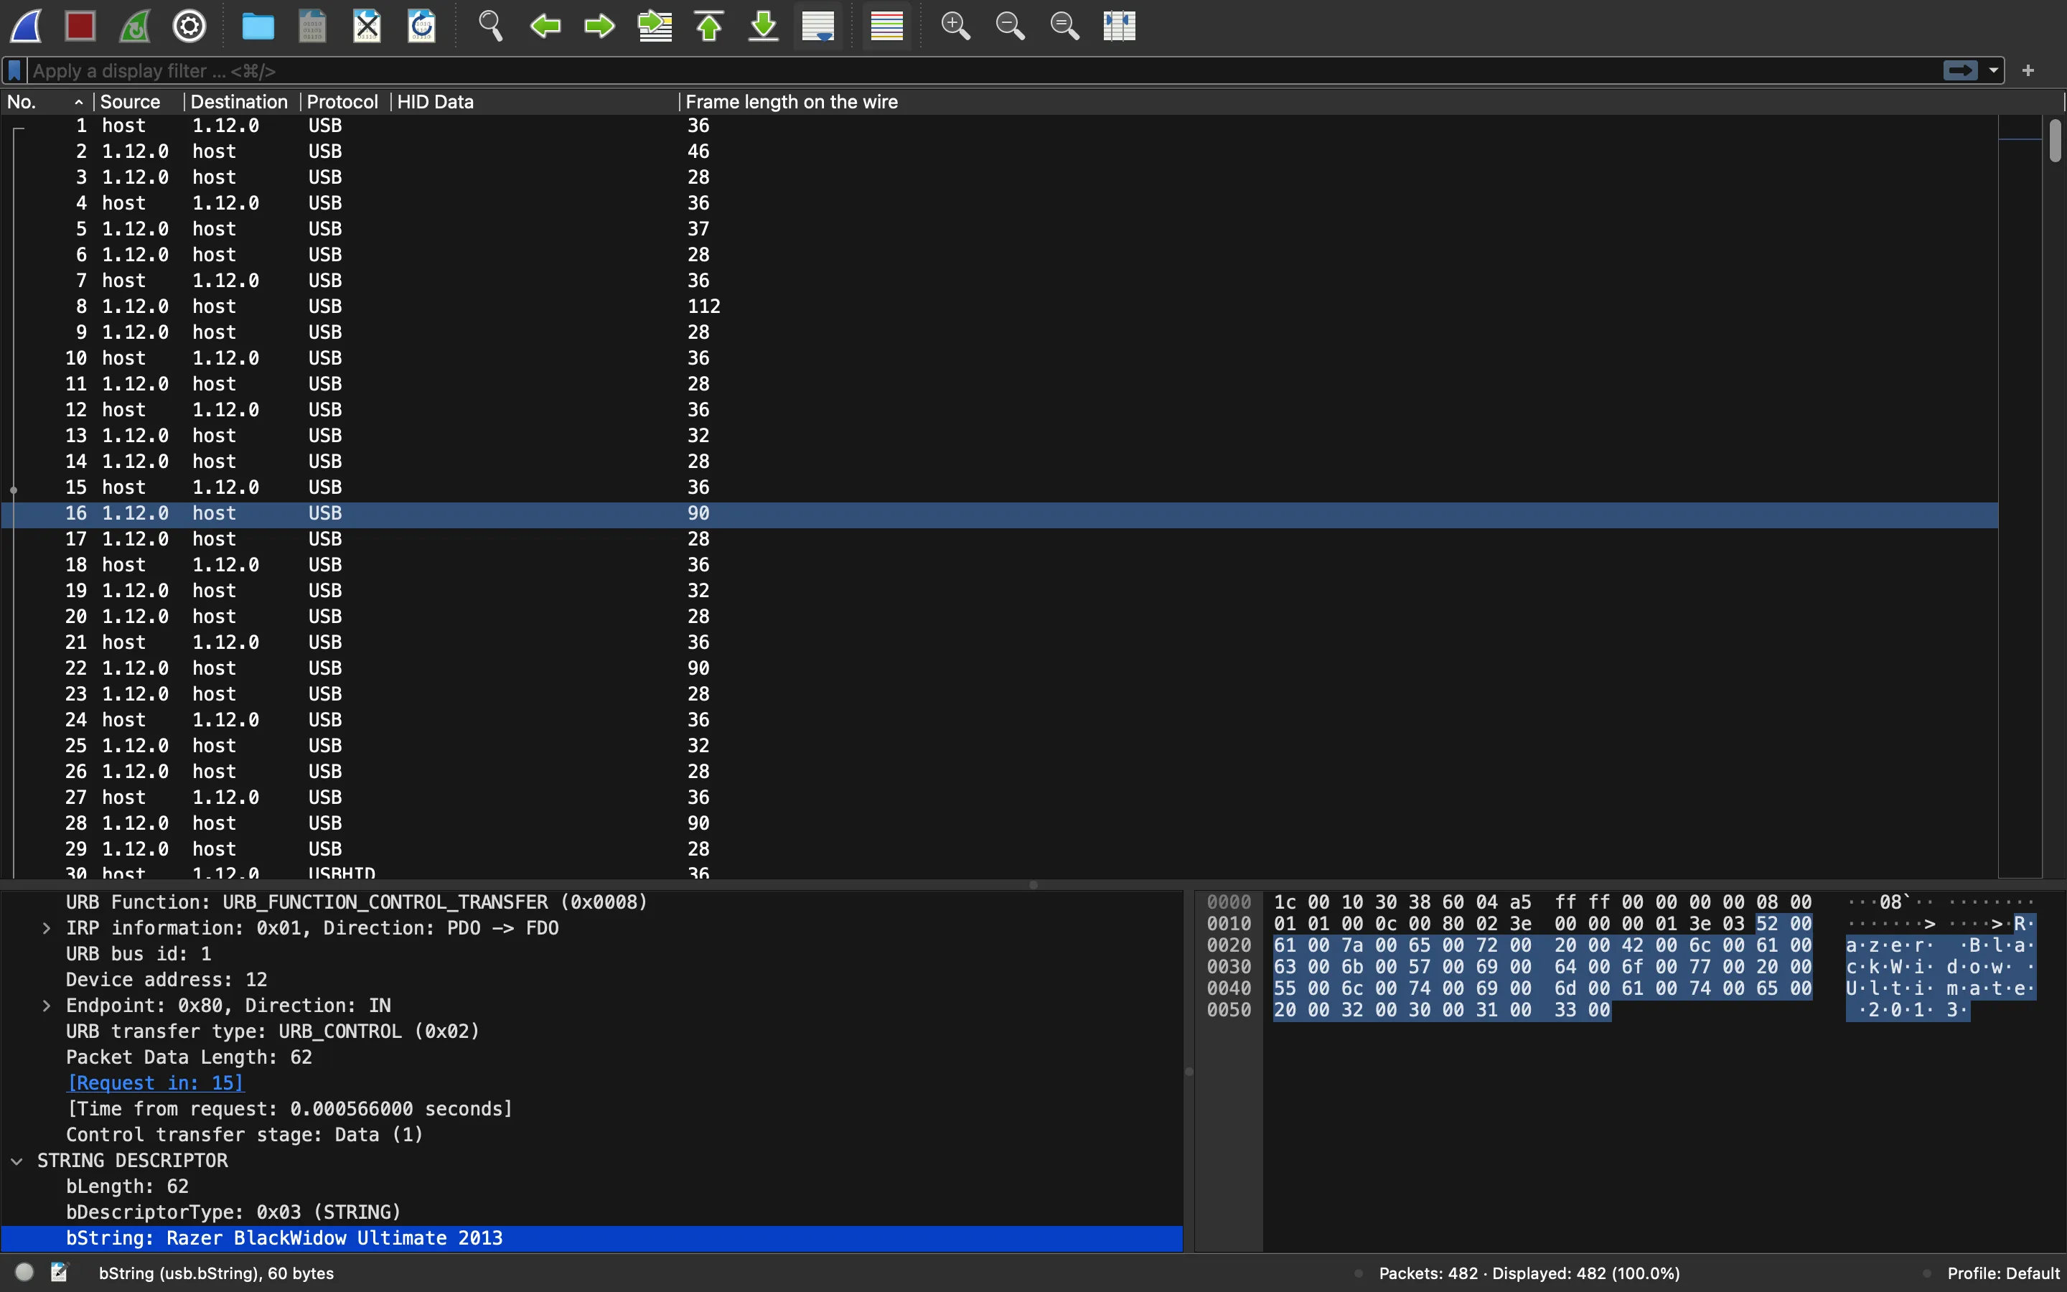Image resolution: width=2067 pixels, height=1292 pixels.
Task: Sort by the Protocol column header
Action: tap(345, 102)
